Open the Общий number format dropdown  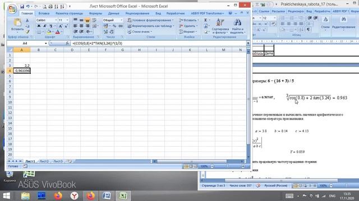pyautogui.click(x=122, y=20)
